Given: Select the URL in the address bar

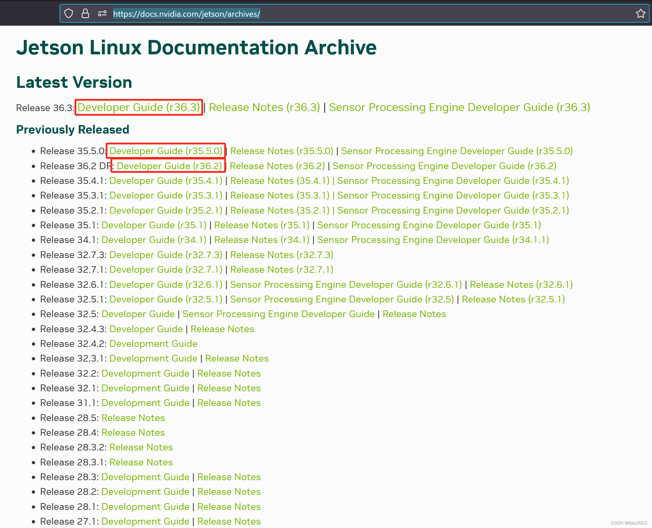Looking at the screenshot, I should tap(186, 14).
